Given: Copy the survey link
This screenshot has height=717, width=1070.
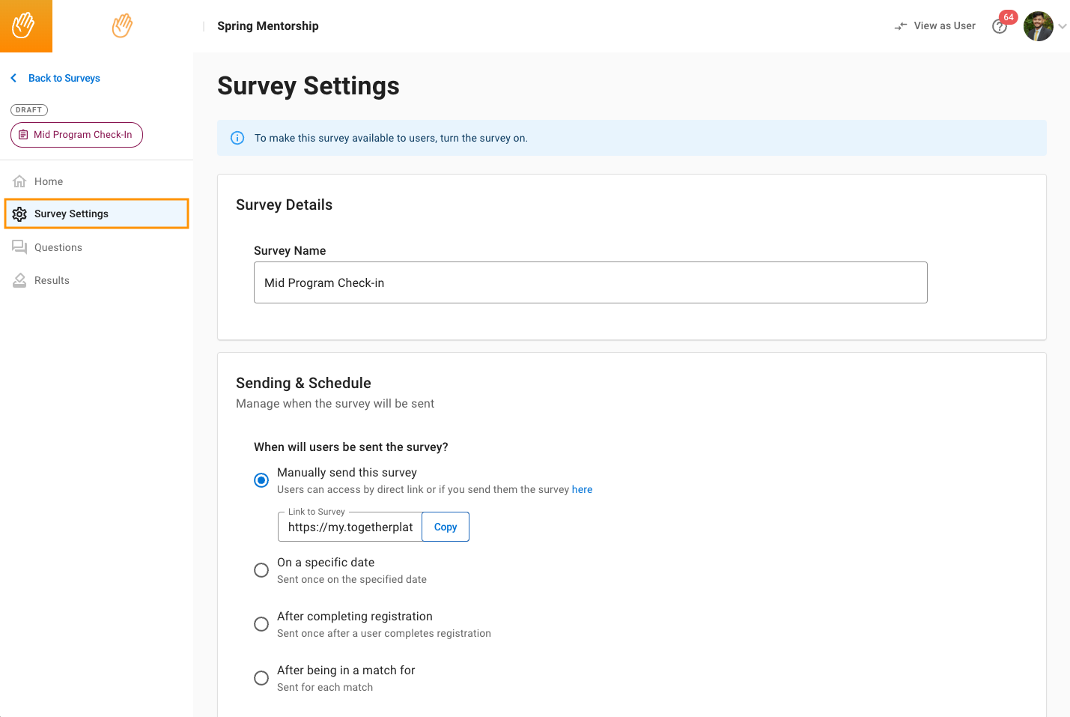Looking at the screenshot, I should 446,527.
